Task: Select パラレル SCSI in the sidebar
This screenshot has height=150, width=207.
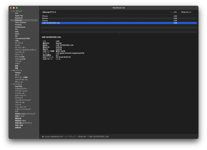Action: 20,59
